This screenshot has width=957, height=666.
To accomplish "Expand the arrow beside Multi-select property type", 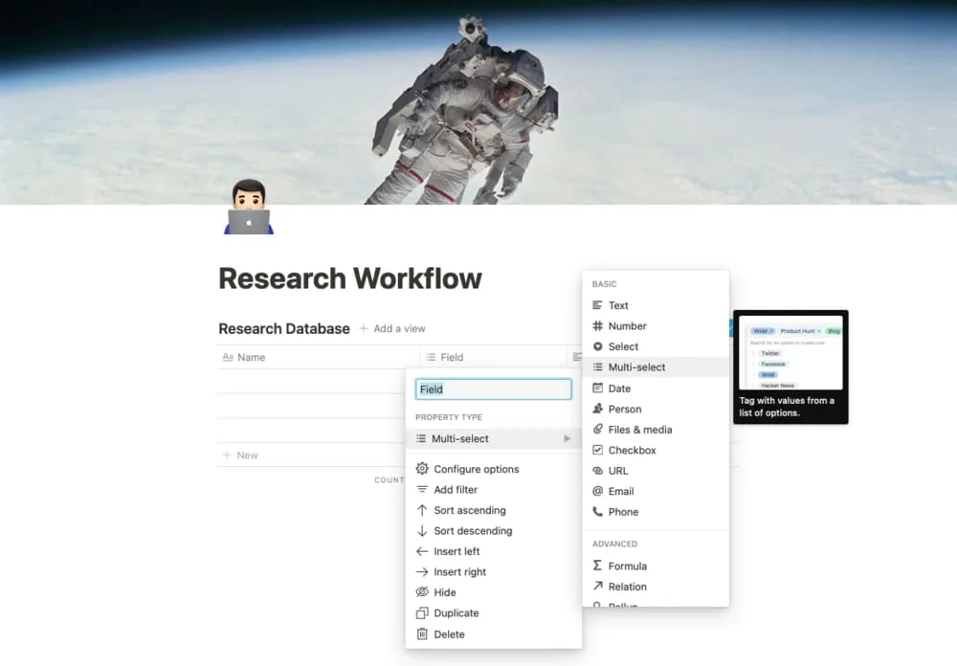I will tap(567, 438).
